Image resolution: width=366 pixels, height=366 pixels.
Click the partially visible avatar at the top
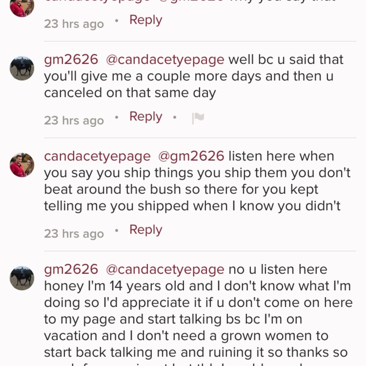[x=22, y=7]
